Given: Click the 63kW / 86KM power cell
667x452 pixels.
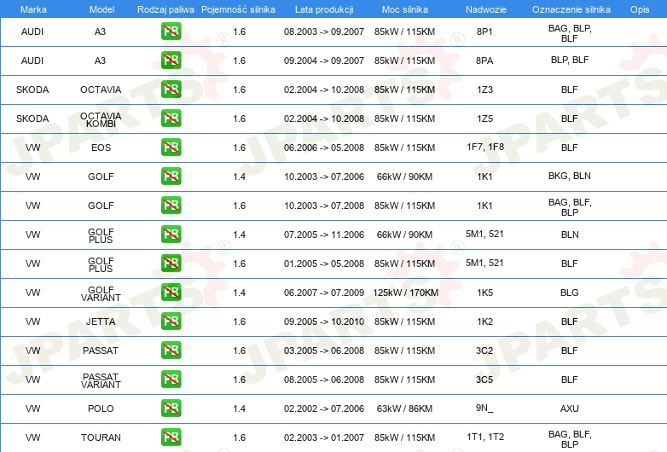Looking at the screenshot, I should 404,409.
